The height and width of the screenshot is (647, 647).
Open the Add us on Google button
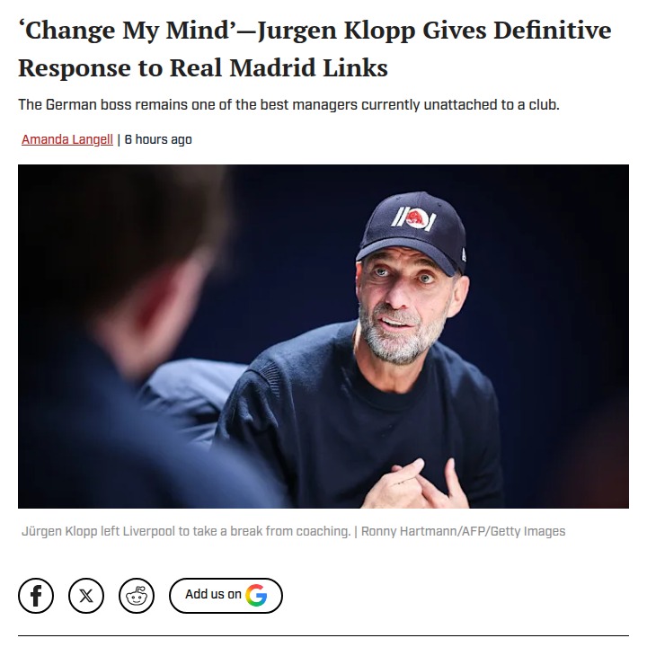pos(226,596)
